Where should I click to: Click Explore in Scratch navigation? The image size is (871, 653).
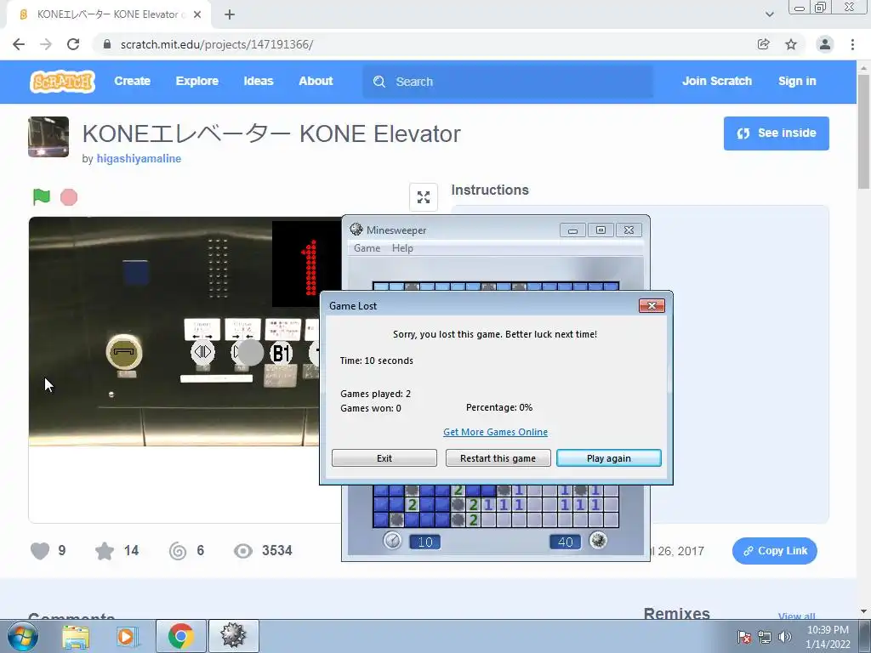pyautogui.click(x=197, y=81)
